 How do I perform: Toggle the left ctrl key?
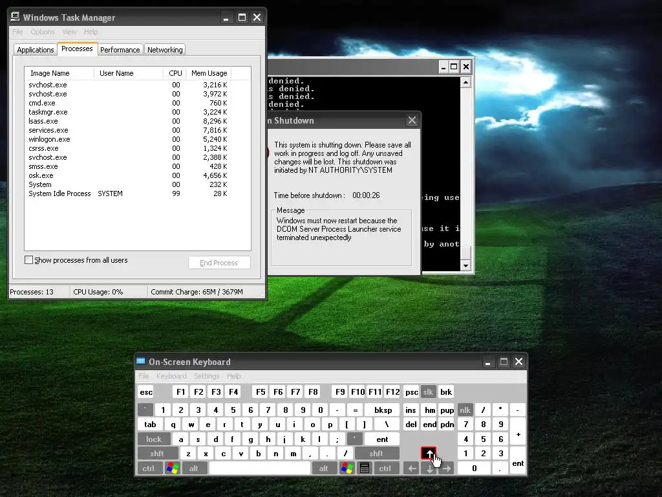[x=149, y=469]
